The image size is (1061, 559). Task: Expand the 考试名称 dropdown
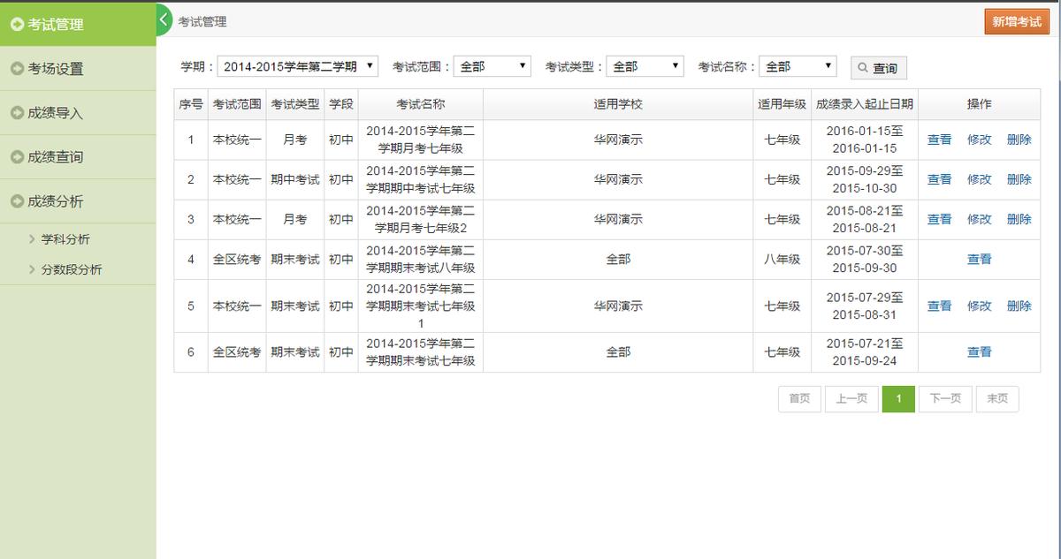pos(798,65)
